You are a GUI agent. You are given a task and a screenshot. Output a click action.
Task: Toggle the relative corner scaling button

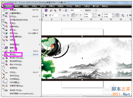click(117, 15)
